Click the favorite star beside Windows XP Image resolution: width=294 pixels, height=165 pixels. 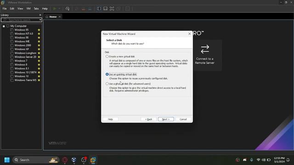[39, 49]
